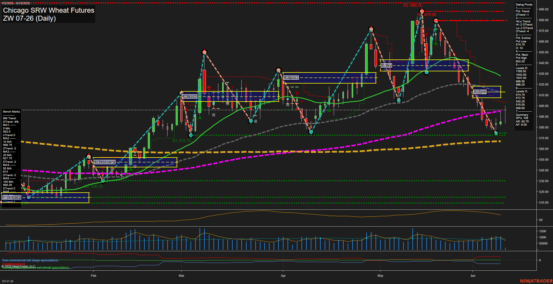Click the 690.00 price axis label
553x284 pixels.
(x=544, y=9)
